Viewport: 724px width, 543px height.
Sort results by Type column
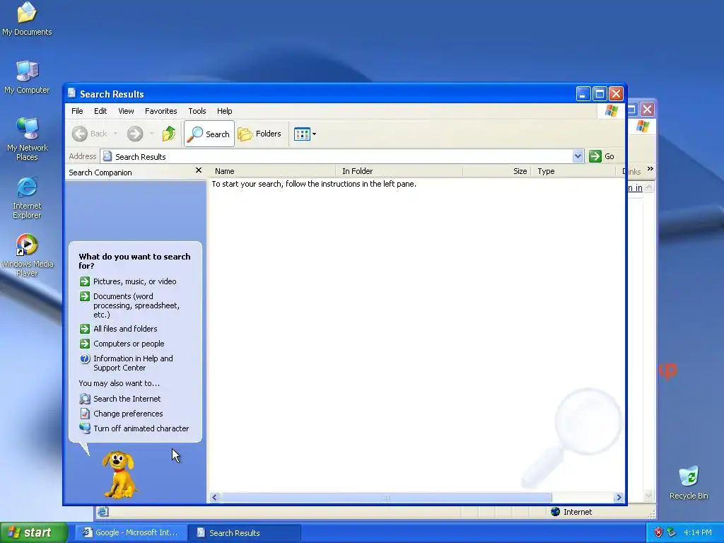pyautogui.click(x=574, y=171)
